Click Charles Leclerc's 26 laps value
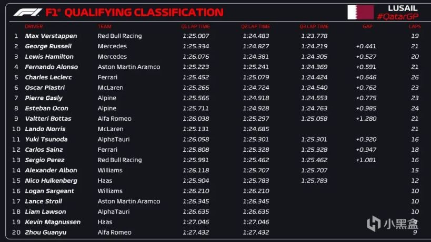The width and height of the screenshot is (431, 242). click(x=415, y=77)
